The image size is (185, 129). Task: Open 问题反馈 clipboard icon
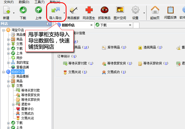pos(170,10)
